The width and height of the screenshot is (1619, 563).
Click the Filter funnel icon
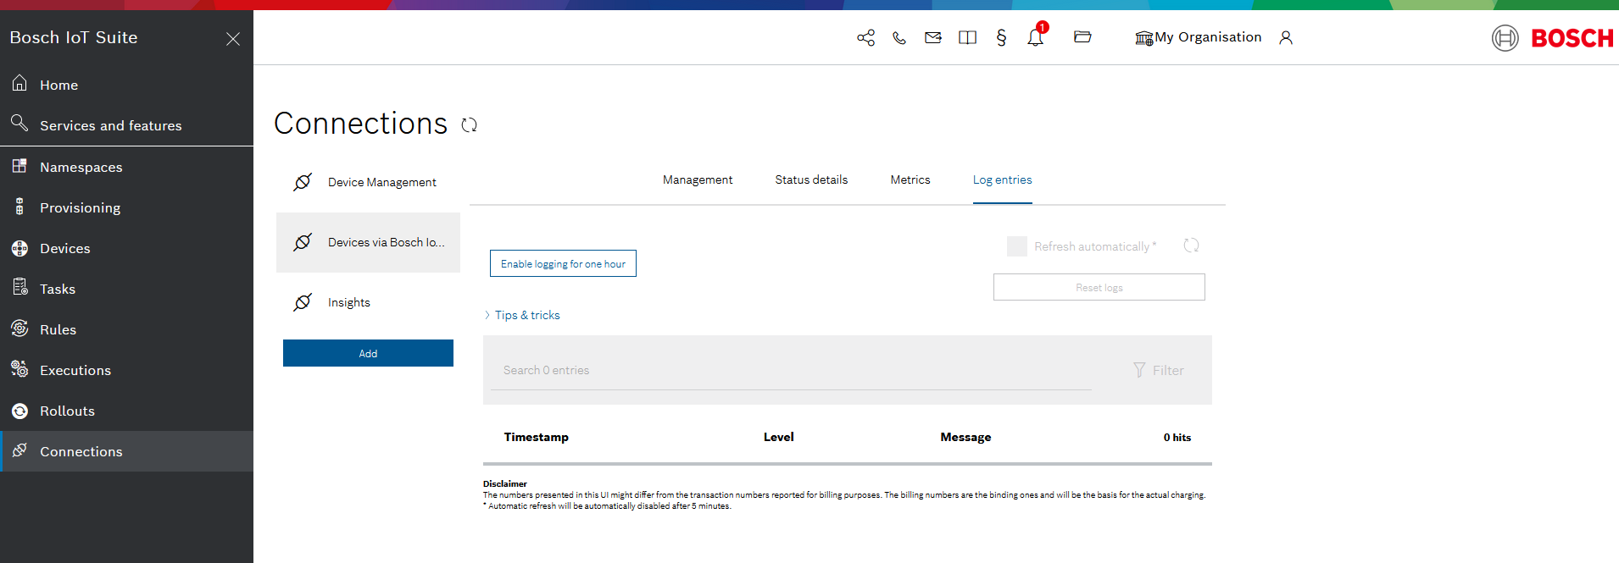1139,370
